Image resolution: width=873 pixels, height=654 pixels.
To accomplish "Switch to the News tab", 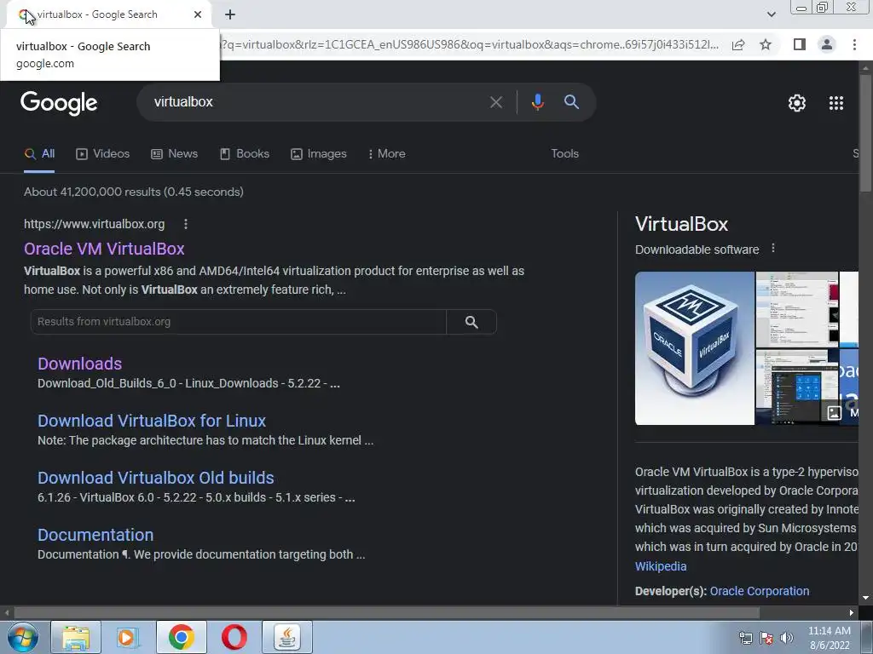I will (174, 154).
